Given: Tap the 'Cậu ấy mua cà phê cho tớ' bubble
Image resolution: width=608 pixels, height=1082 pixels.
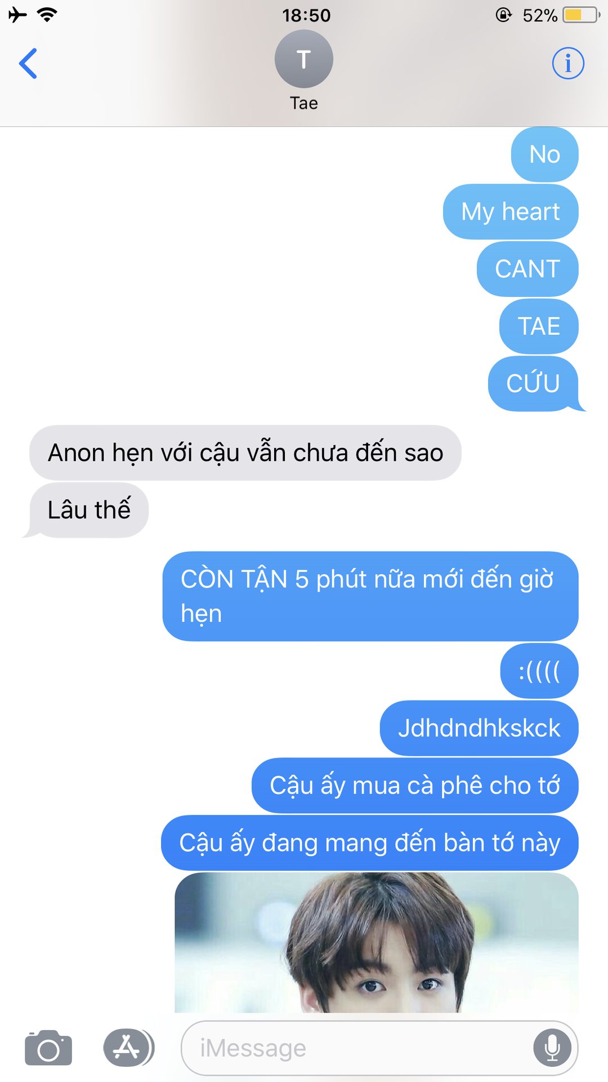Looking at the screenshot, I should point(415,786).
